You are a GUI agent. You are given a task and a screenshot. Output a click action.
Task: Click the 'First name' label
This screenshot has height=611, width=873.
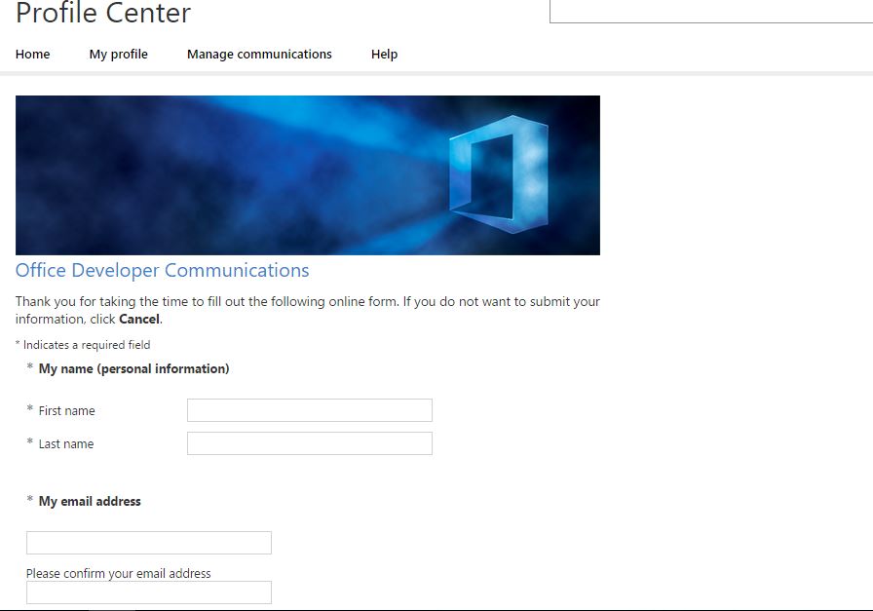[67, 410]
